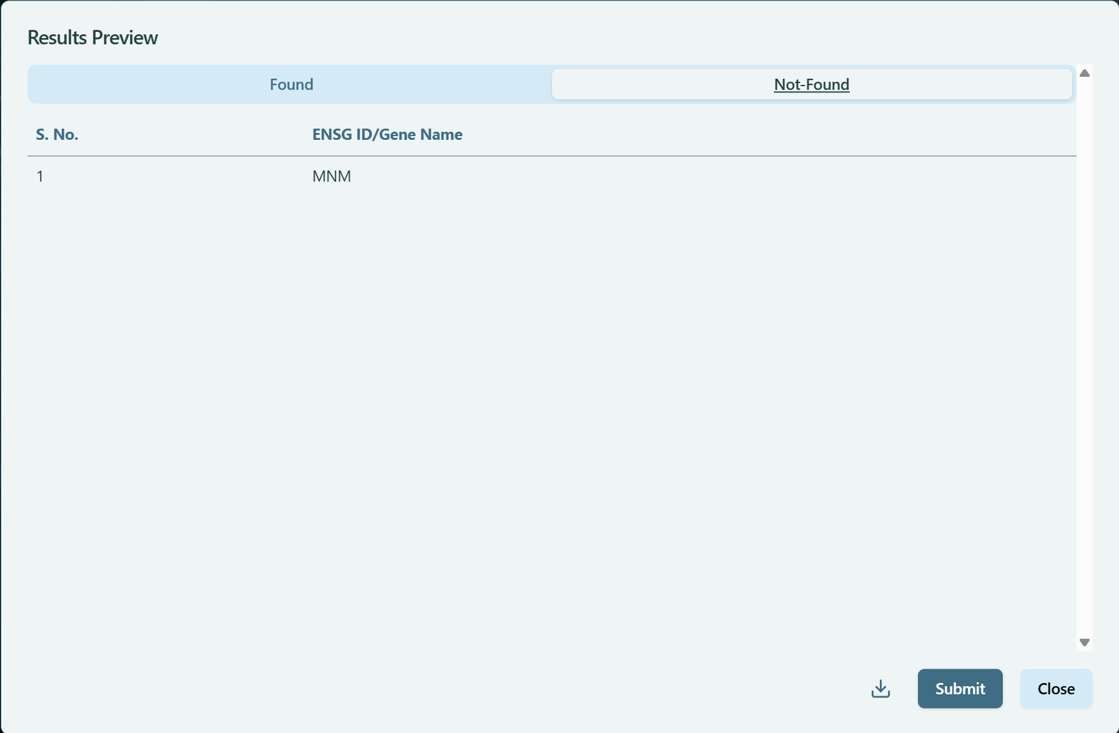Download the results preview list
This screenshot has height=733, width=1119.
[880, 689]
